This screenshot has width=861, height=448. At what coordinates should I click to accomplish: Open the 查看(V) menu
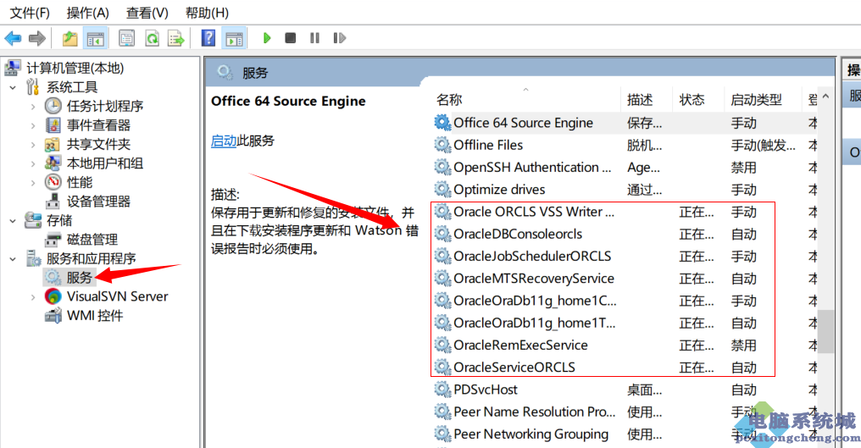pos(147,13)
